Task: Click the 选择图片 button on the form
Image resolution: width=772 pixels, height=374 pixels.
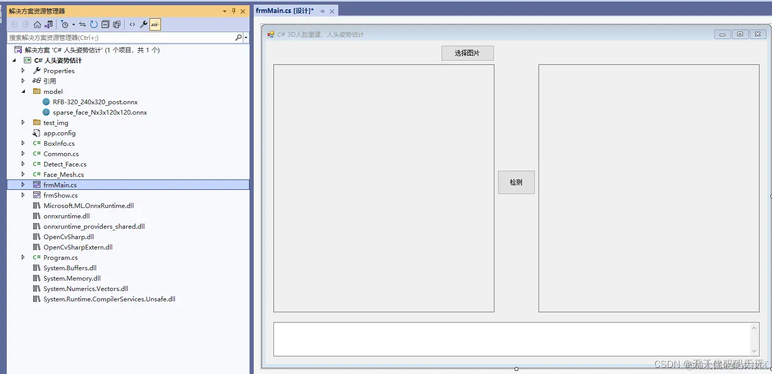Action: point(467,53)
